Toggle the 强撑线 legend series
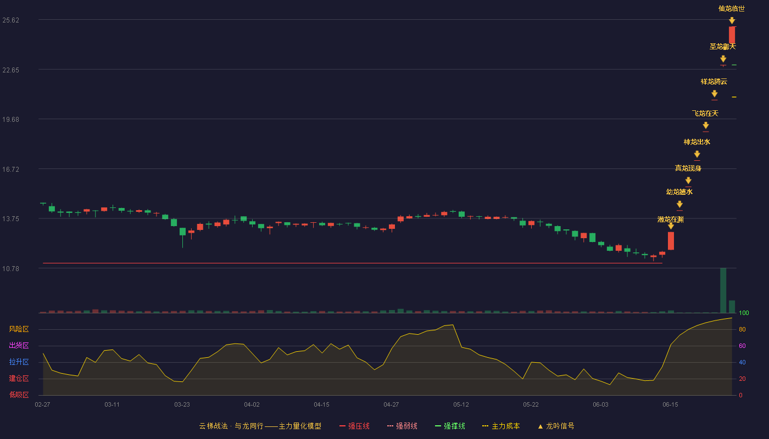 tap(450, 426)
